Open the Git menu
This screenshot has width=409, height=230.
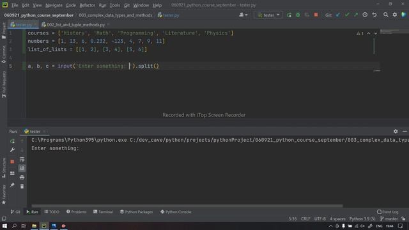127,5
